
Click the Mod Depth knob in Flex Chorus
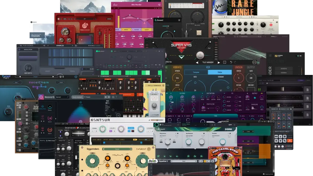28,68
